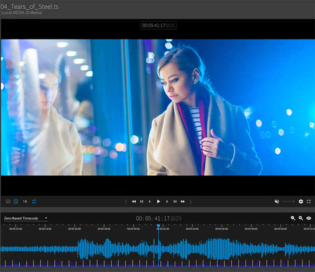Change the 1X playback speed
This screenshot has height=272, width=315.
tap(25, 201)
